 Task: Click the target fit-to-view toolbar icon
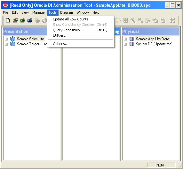[126, 20]
